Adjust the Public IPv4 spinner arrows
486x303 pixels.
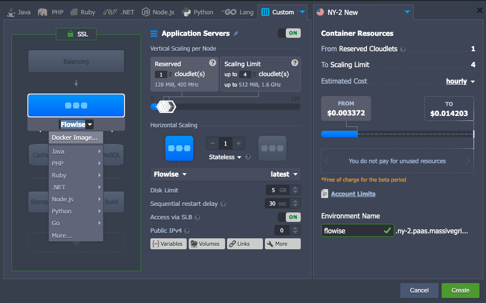point(295,230)
